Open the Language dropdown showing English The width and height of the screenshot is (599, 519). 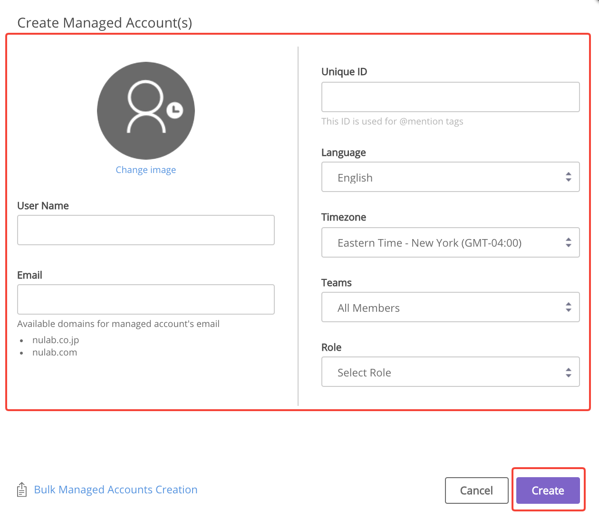point(451,177)
